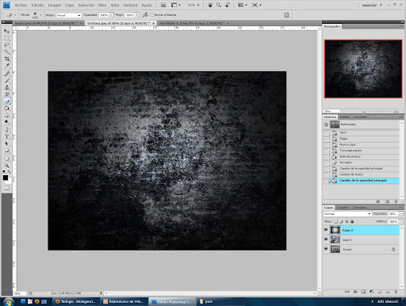406x306 pixels.
Task: Open the layer Opacidad arrow in Capas
Action: tap(400, 213)
